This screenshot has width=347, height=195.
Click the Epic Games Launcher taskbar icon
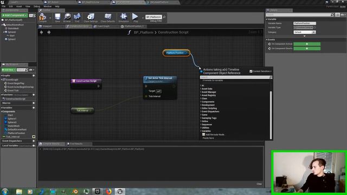click(x=98, y=191)
